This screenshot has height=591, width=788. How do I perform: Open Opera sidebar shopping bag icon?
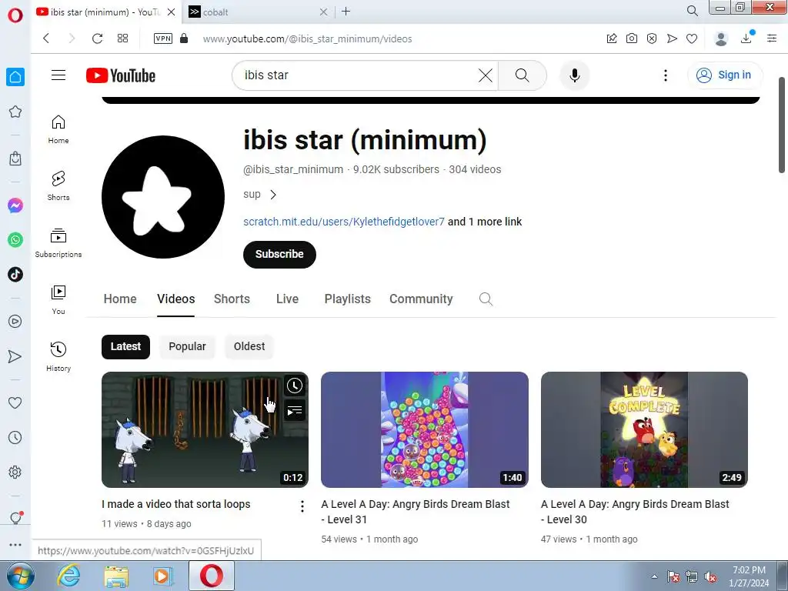pyautogui.click(x=15, y=159)
